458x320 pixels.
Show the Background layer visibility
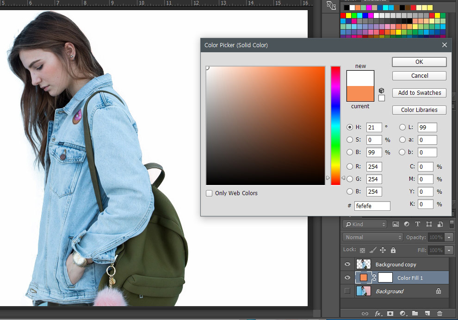(347, 291)
